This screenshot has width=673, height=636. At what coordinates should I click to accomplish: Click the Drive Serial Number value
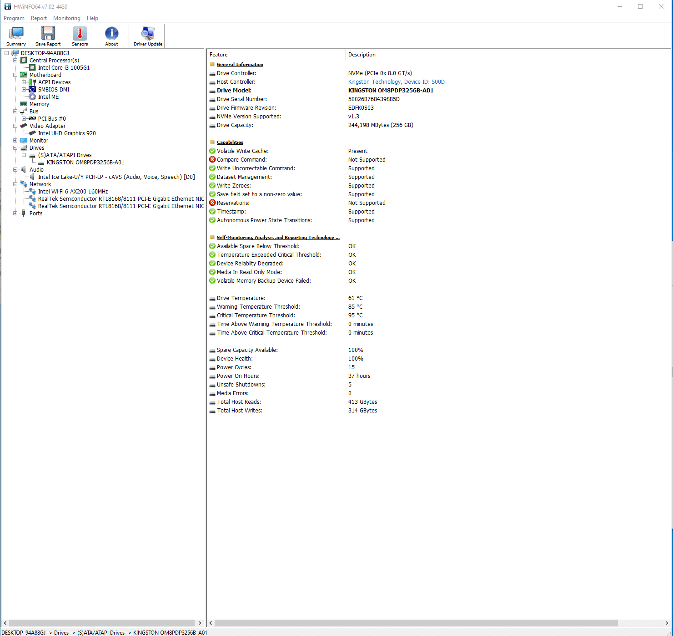coord(374,99)
